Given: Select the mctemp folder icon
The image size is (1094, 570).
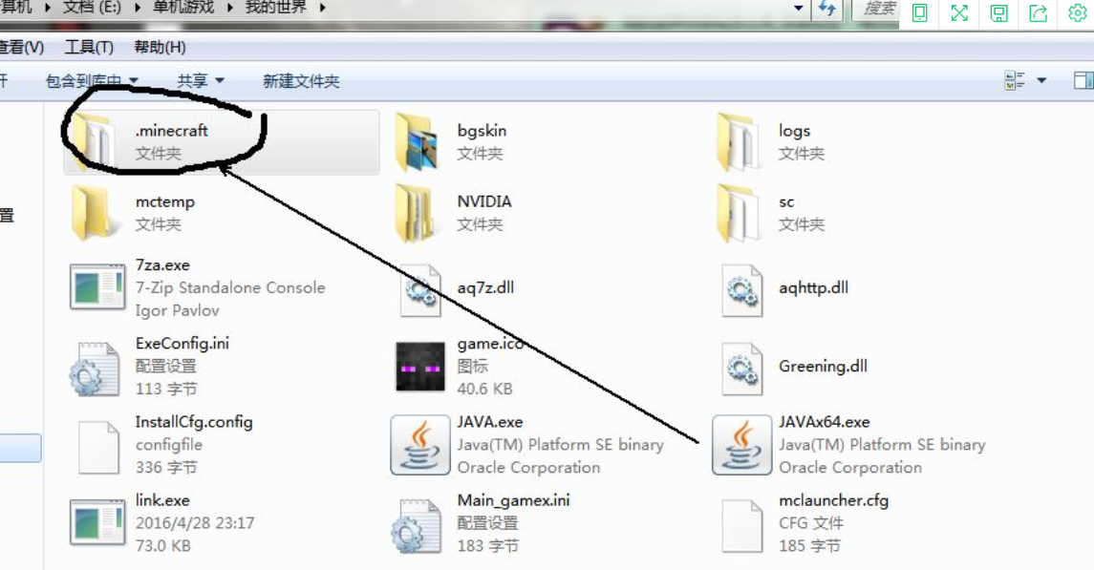Looking at the screenshot, I should point(95,213).
